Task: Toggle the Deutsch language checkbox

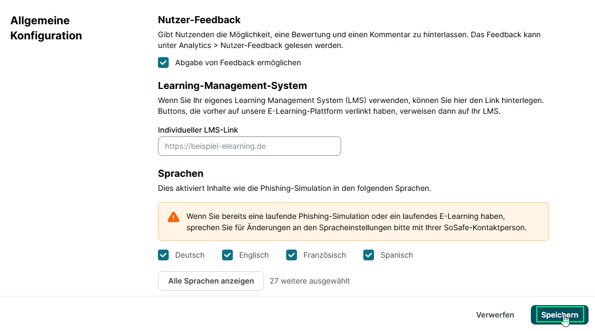Action: point(163,255)
